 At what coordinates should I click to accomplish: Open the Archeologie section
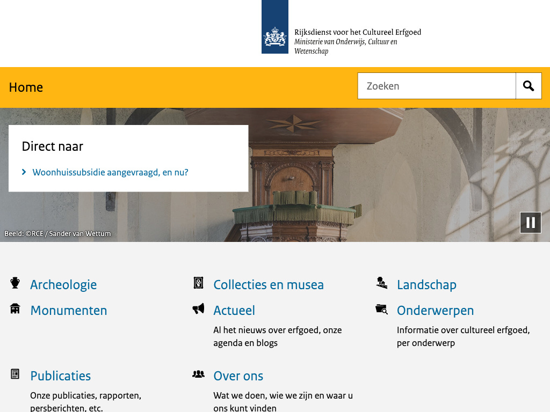pyautogui.click(x=63, y=285)
